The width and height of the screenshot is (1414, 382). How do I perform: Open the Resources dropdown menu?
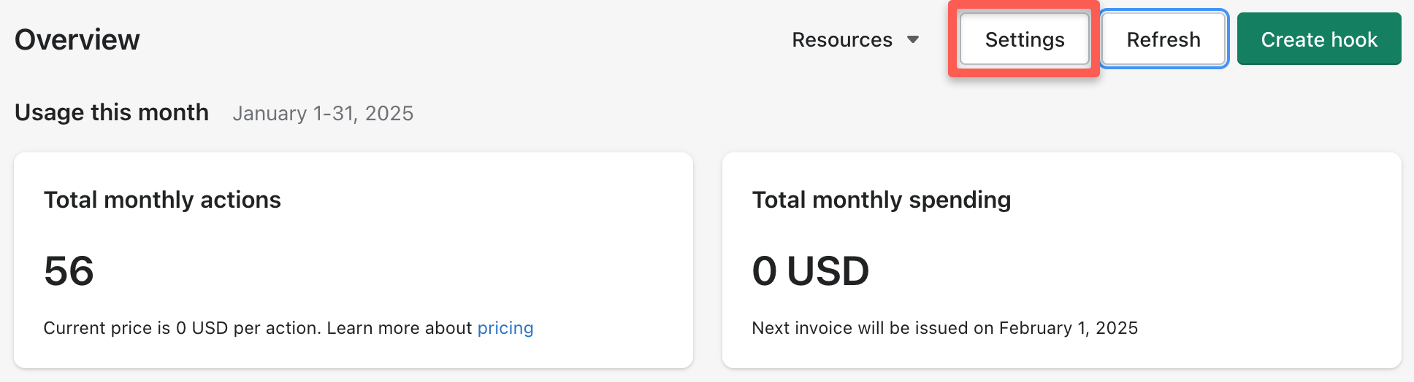click(x=855, y=39)
